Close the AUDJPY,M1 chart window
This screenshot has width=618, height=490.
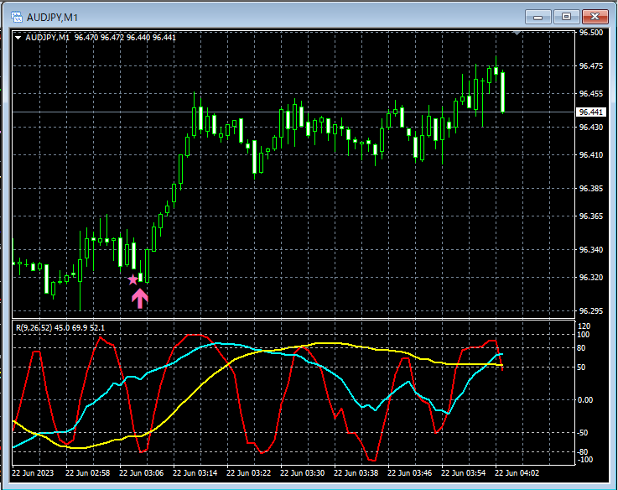point(595,17)
